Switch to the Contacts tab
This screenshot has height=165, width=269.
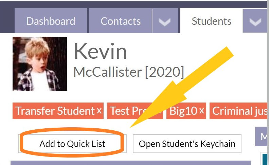point(121,21)
